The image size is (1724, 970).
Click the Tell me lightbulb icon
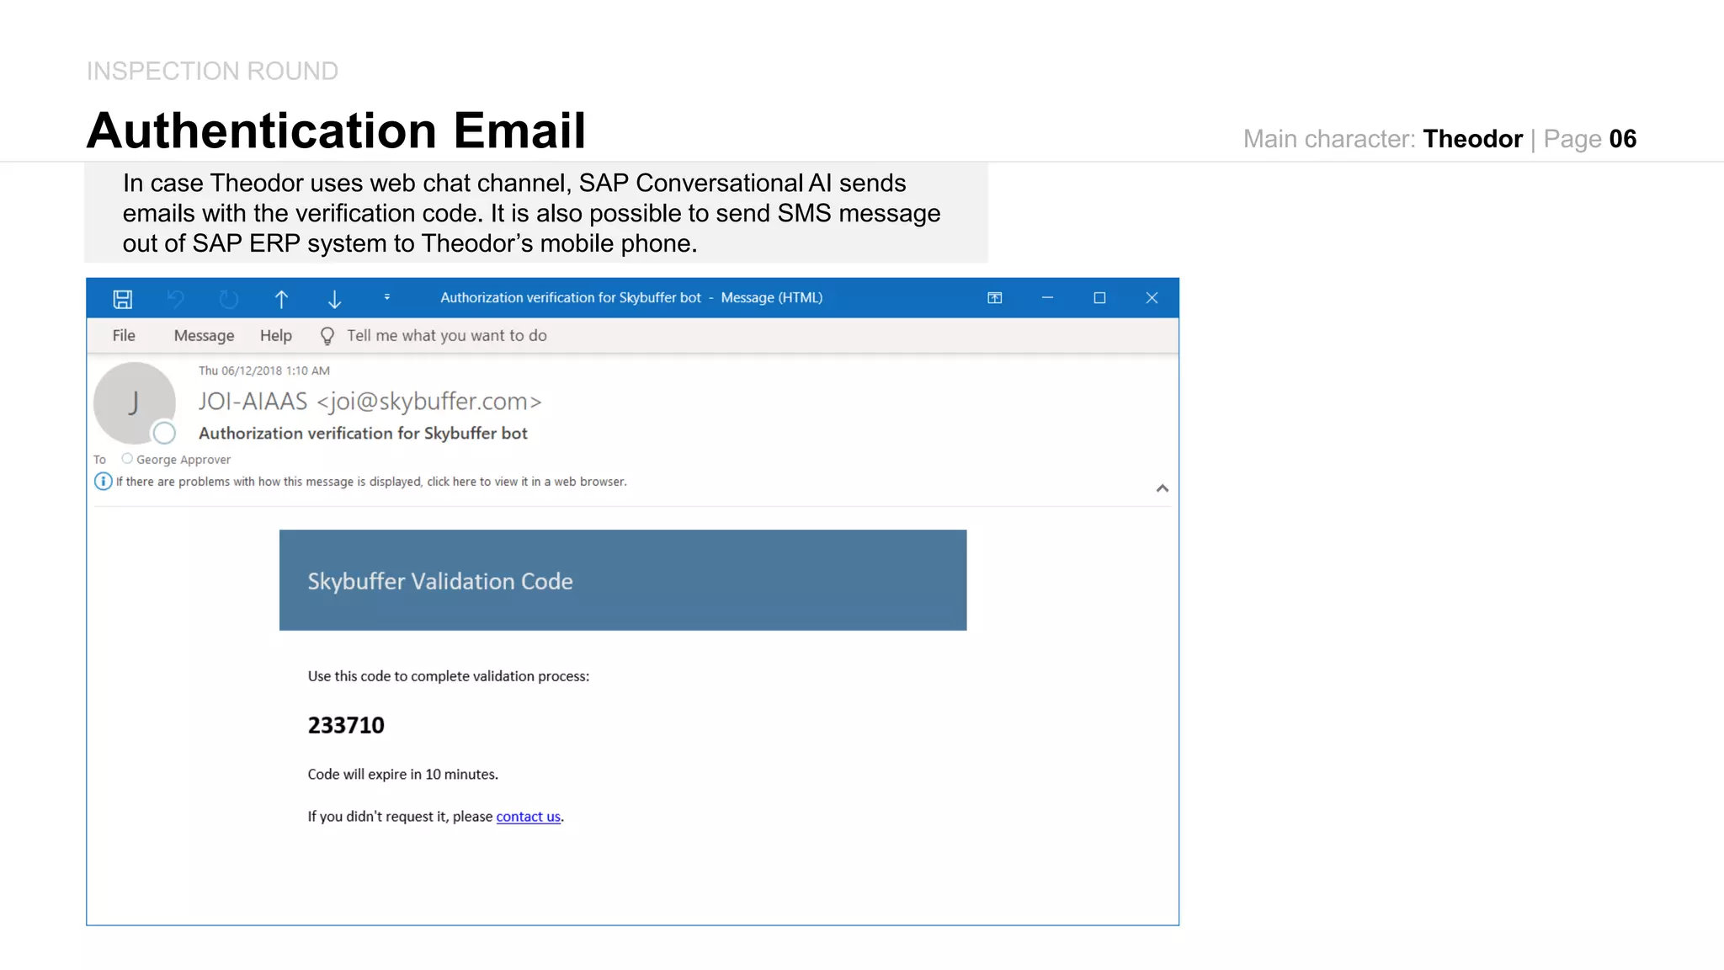click(327, 336)
